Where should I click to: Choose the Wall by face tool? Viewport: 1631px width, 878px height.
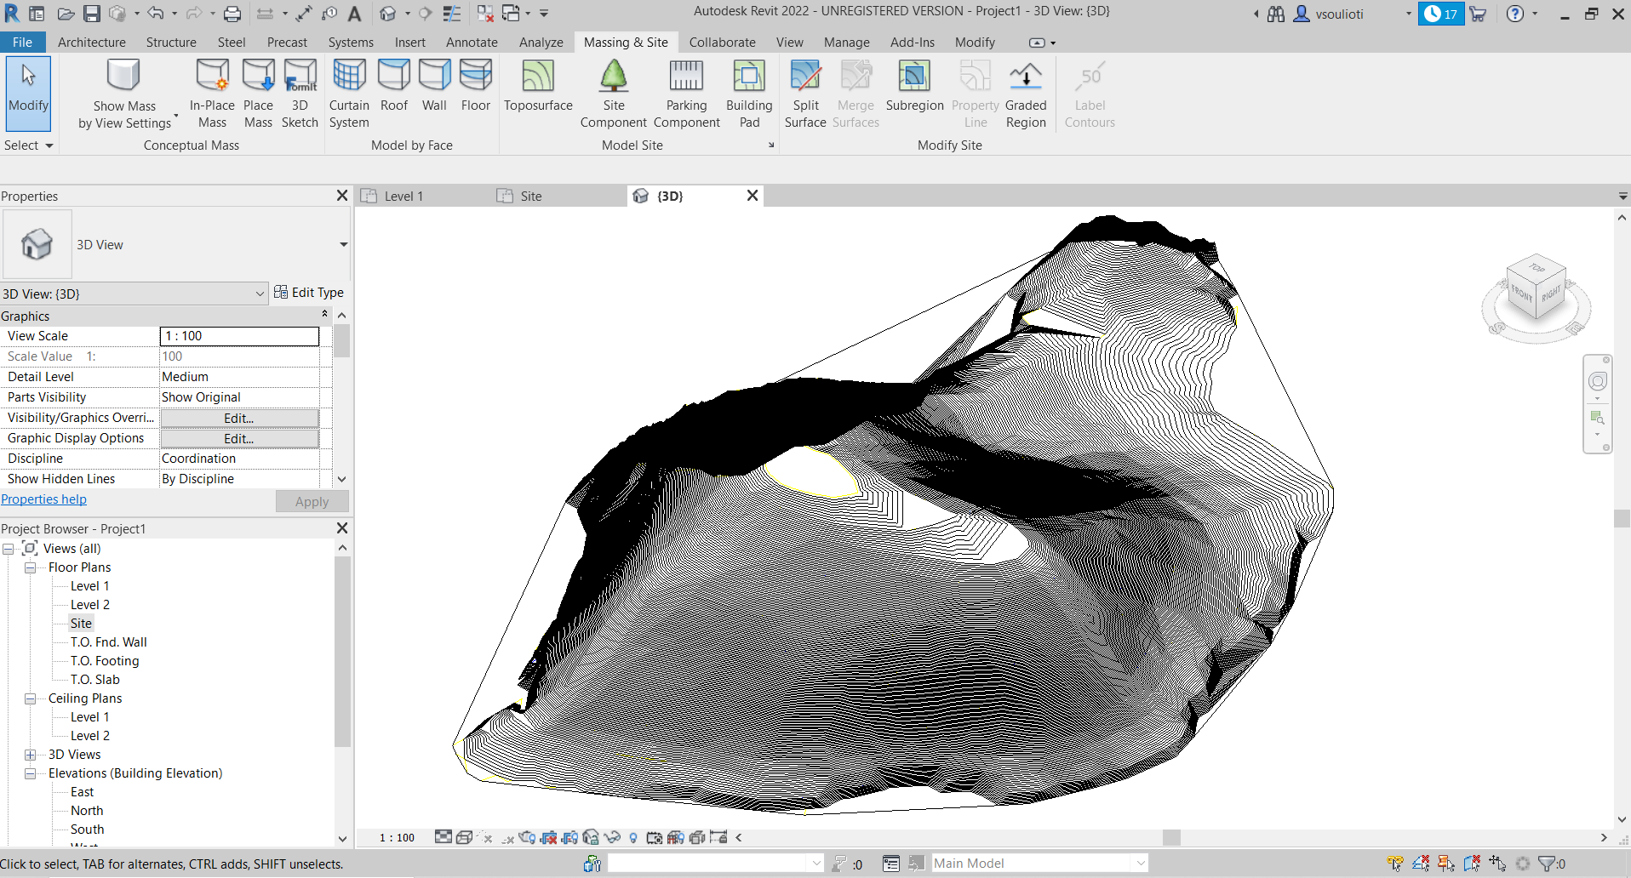click(x=434, y=88)
